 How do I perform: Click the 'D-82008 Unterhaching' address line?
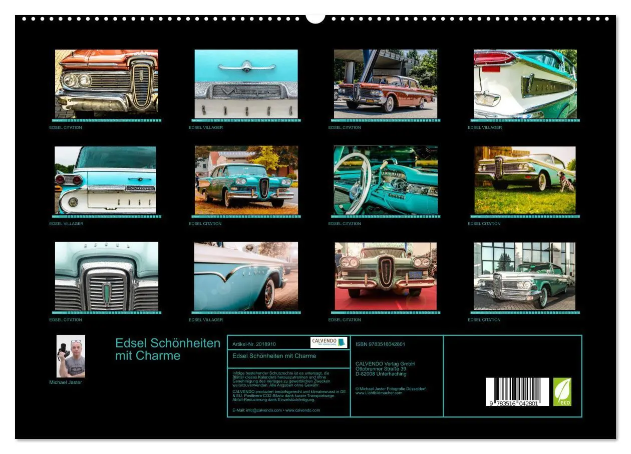381,373
